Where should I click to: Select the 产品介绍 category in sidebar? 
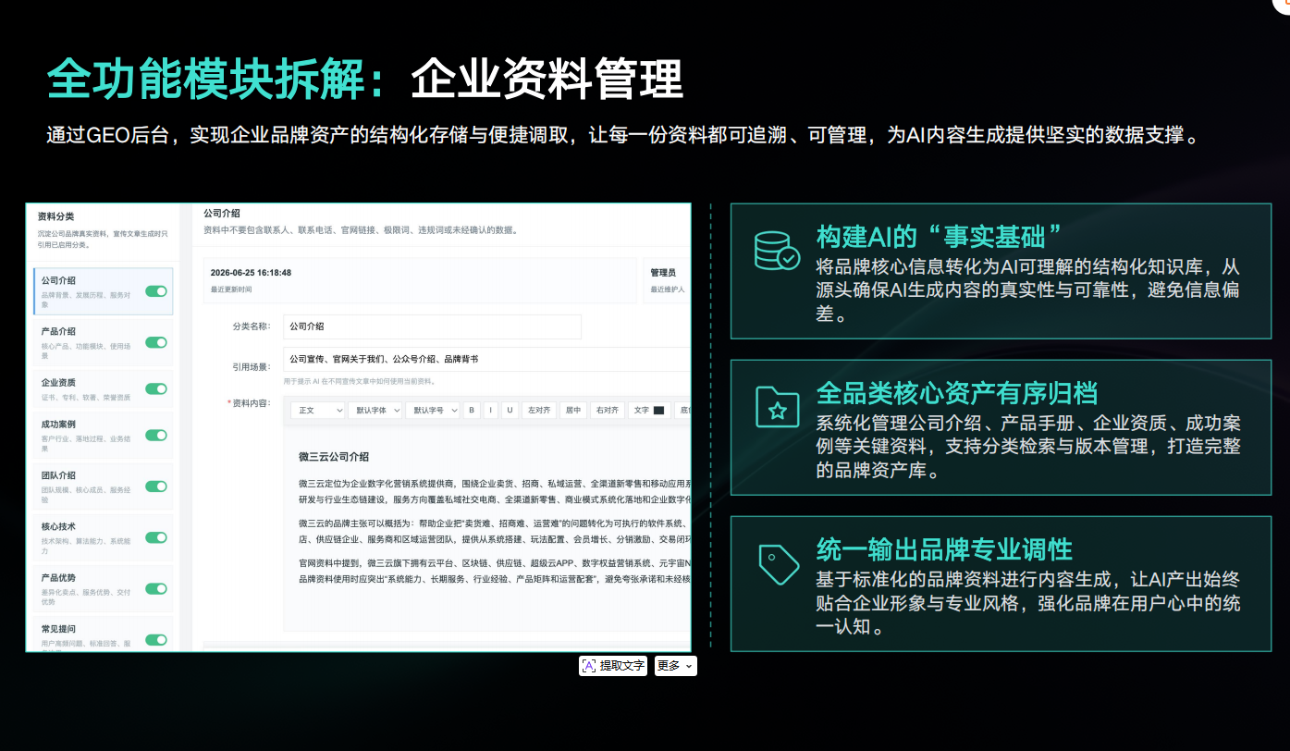coord(103,343)
